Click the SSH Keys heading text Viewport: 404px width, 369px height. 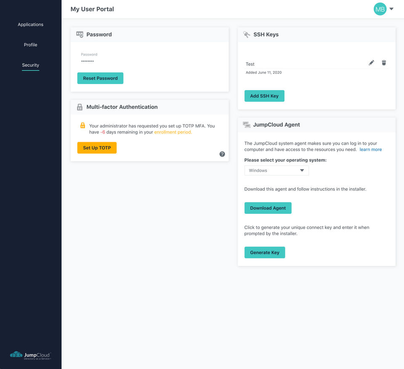266,35
